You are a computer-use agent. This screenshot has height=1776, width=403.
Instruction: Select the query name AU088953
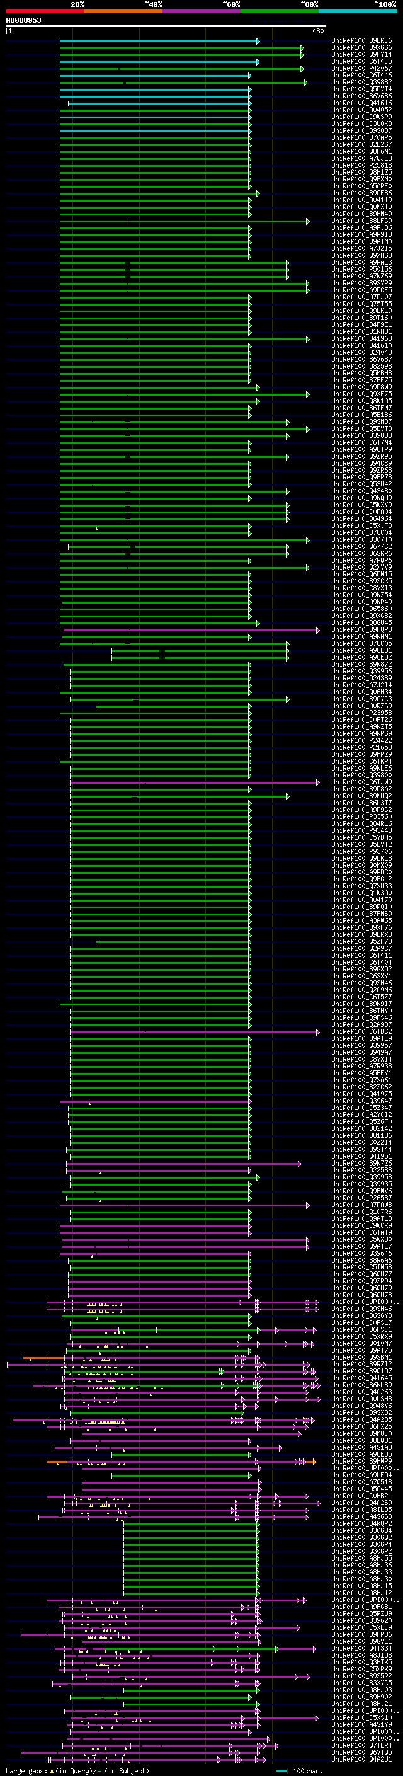(x=23, y=20)
